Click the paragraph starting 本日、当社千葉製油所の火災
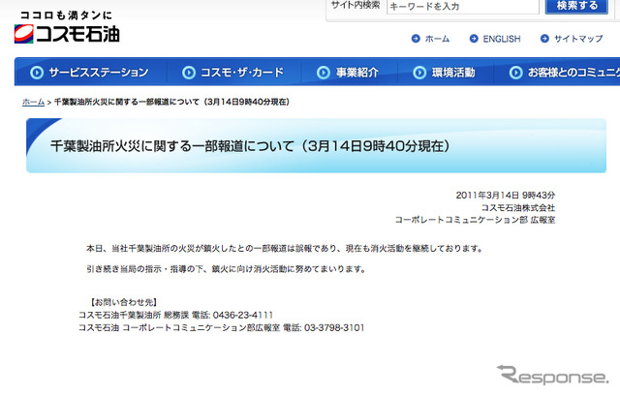This screenshot has height=396, width=620. [285, 249]
